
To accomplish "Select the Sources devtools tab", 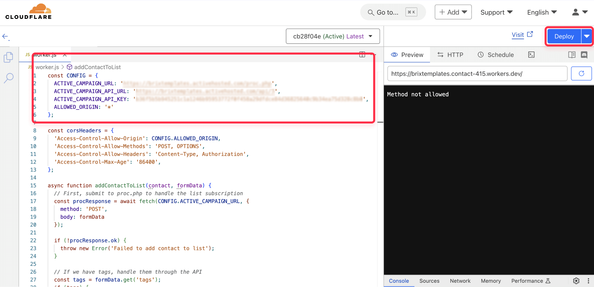I will tap(429, 281).
